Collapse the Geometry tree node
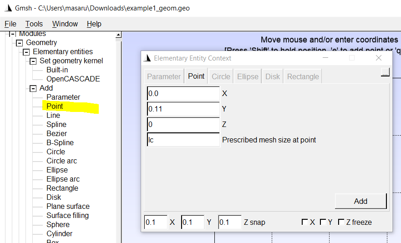This screenshot has width=401, height=243. 19,43
